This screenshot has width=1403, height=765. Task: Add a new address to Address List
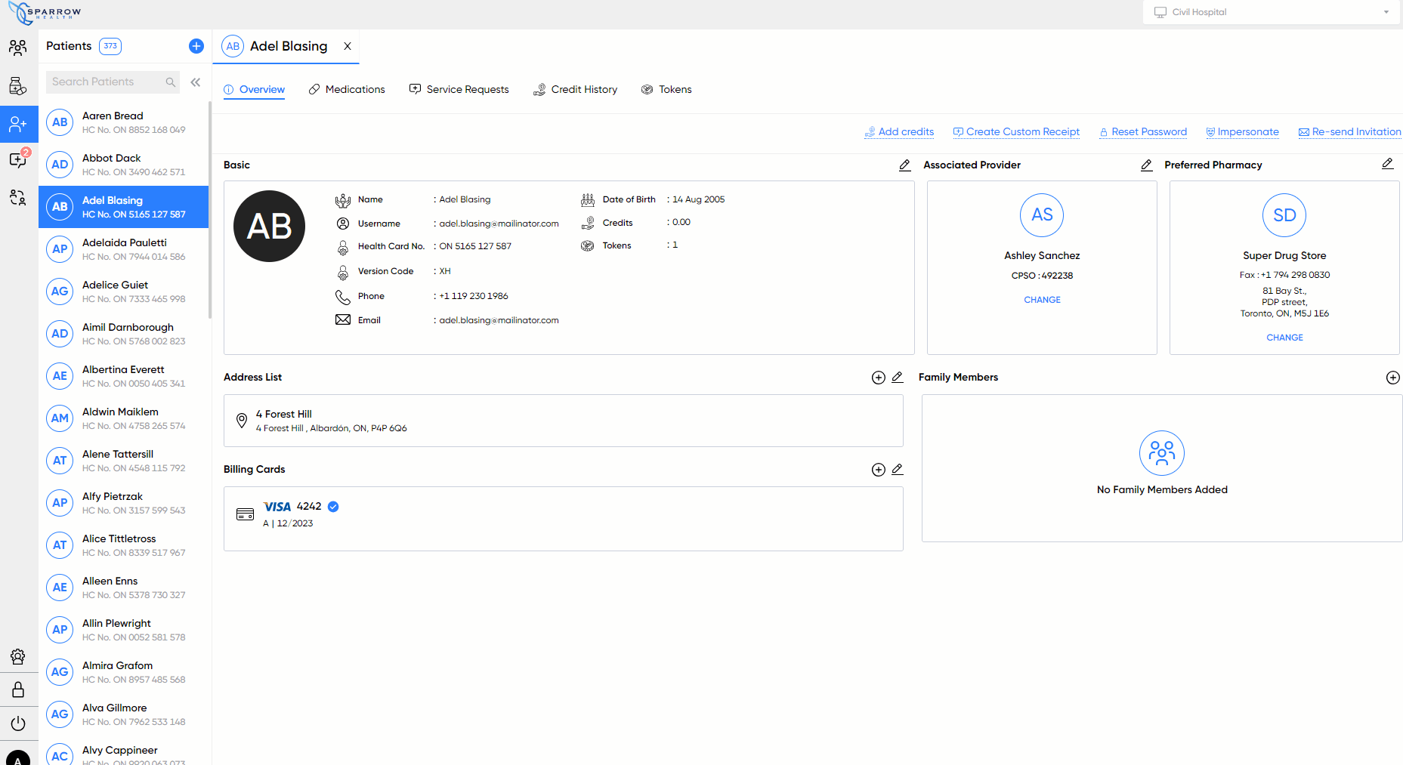[x=878, y=378]
